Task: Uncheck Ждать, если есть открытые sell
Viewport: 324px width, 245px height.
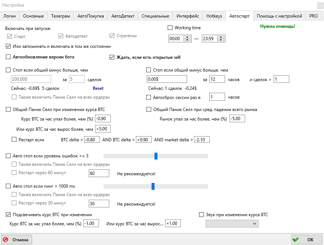Action: 112,57
